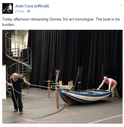Expand the post options chevron
This screenshot has width=124, height=127.
[x=121, y=5]
